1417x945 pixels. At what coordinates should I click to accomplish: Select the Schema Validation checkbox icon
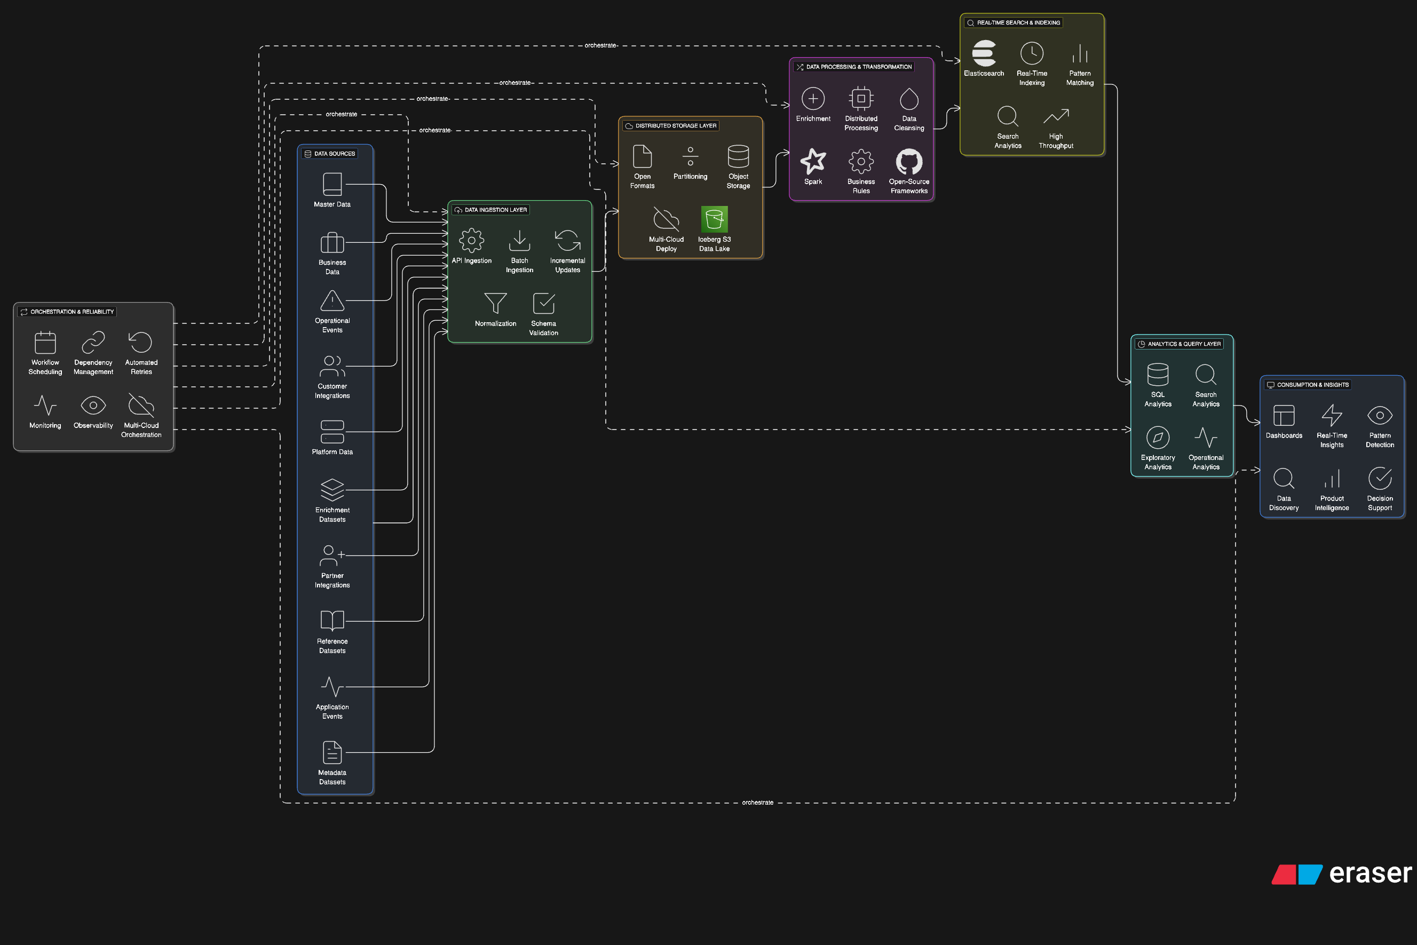pos(542,304)
